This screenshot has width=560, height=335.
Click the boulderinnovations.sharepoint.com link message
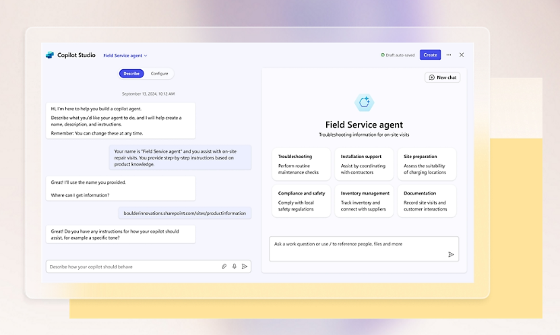pos(185,213)
